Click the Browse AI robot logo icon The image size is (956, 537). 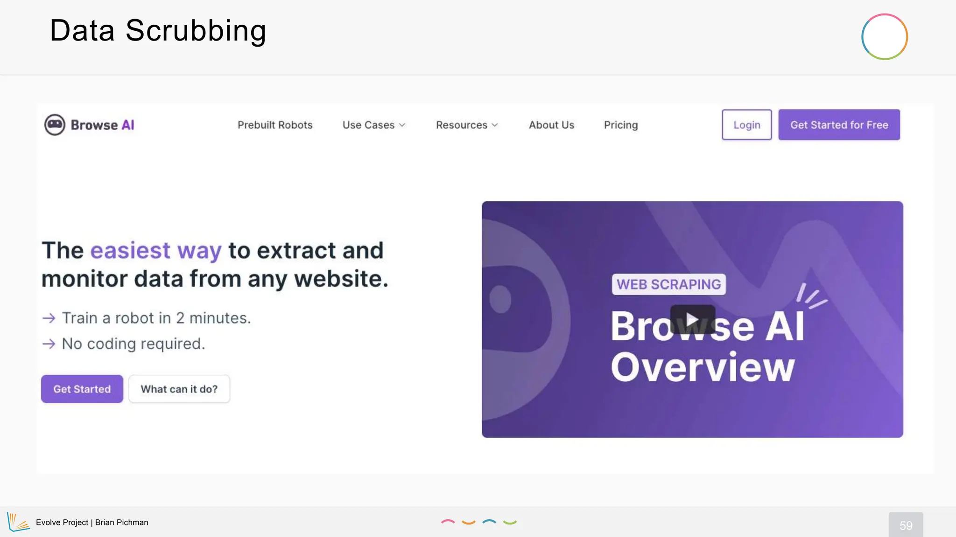coord(55,125)
